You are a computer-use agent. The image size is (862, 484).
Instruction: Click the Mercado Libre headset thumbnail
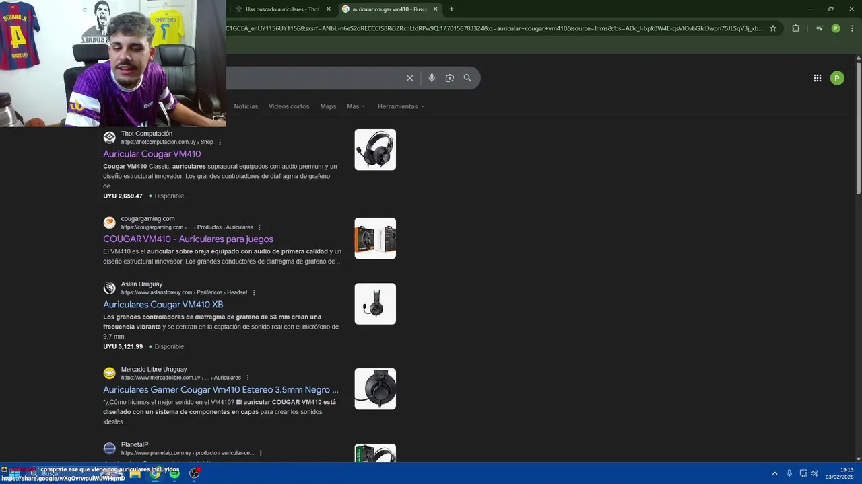click(x=375, y=389)
